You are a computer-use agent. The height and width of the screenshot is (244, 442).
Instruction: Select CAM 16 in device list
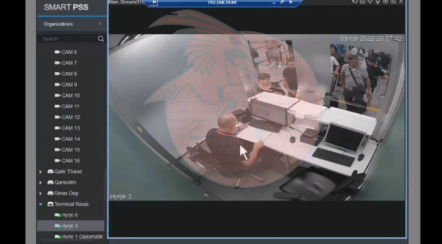[70, 161]
